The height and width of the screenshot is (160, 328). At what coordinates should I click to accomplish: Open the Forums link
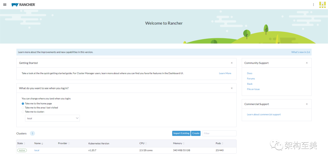click(251, 79)
